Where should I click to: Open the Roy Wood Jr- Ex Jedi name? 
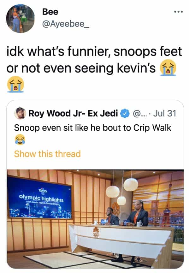click(73, 113)
